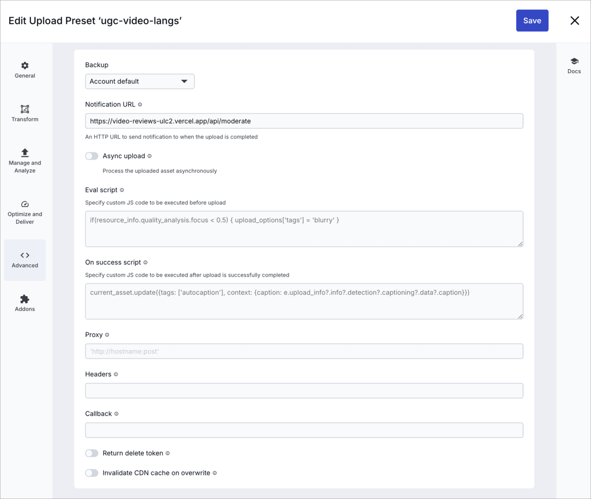
Task: Click 'Process the uploaded asset asynchronously' text
Action: tap(160, 171)
